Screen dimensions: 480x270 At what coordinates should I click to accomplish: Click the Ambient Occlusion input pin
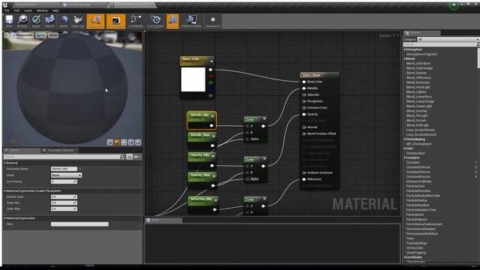(x=304, y=173)
